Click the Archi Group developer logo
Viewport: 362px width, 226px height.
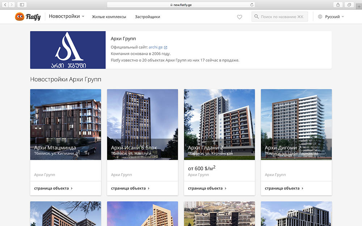68,50
